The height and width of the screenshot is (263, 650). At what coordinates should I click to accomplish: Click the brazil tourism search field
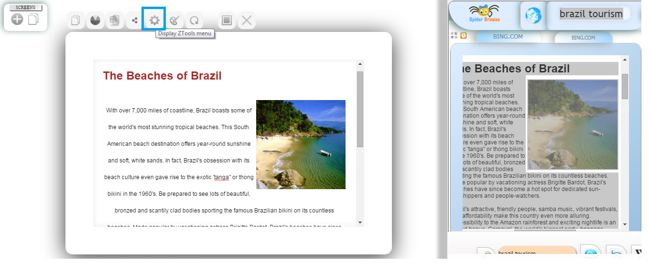click(591, 14)
